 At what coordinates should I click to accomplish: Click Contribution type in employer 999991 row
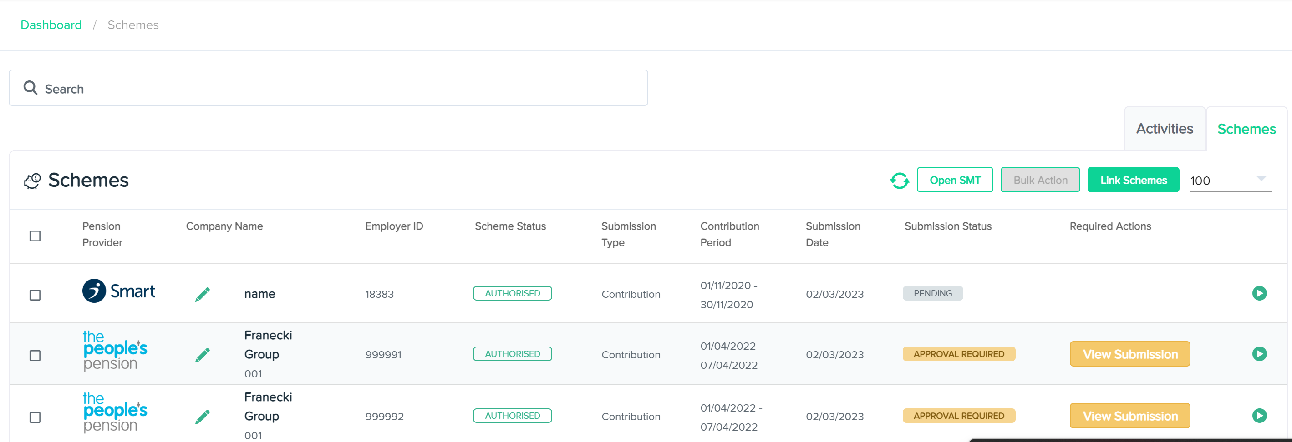(x=631, y=355)
